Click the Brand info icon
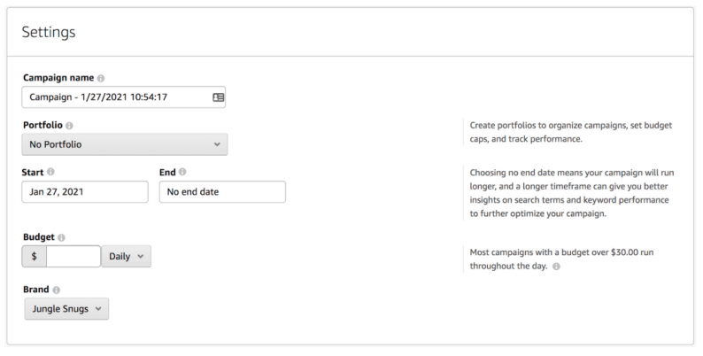Image resolution: width=703 pixels, height=356 pixels. coord(57,290)
